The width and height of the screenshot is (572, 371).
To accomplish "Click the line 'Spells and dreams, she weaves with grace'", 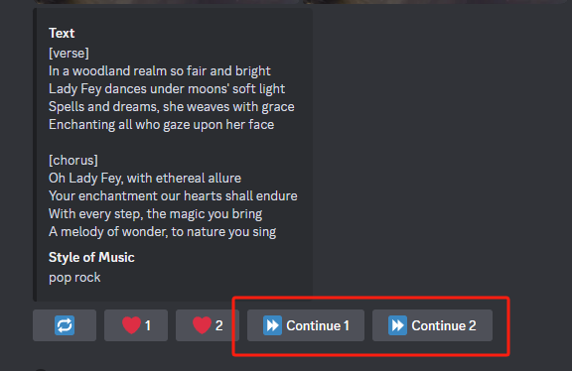I will 172,107.
